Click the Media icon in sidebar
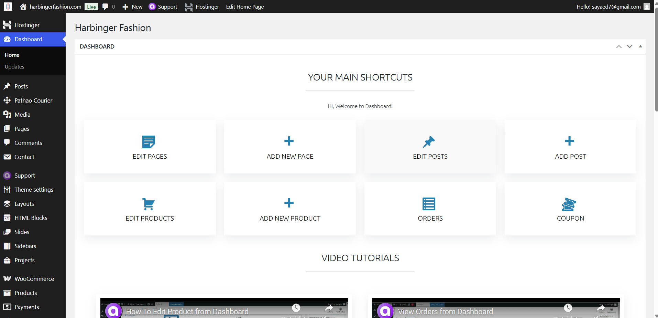This screenshot has height=318, width=658. coord(7,114)
